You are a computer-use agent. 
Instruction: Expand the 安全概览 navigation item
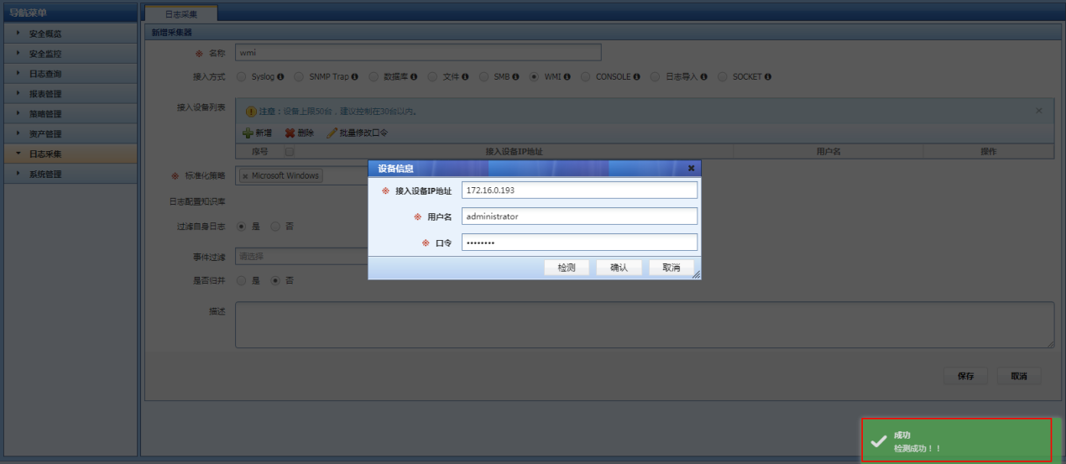(x=45, y=34)
